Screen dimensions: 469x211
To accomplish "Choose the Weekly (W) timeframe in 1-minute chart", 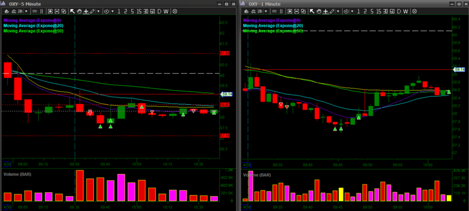I will pyautogui.click(x=404, y=11).
